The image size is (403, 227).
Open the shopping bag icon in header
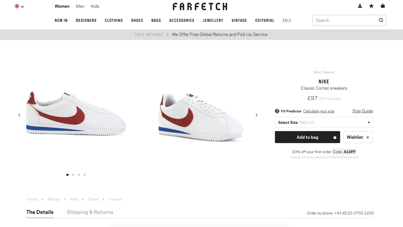383,6
